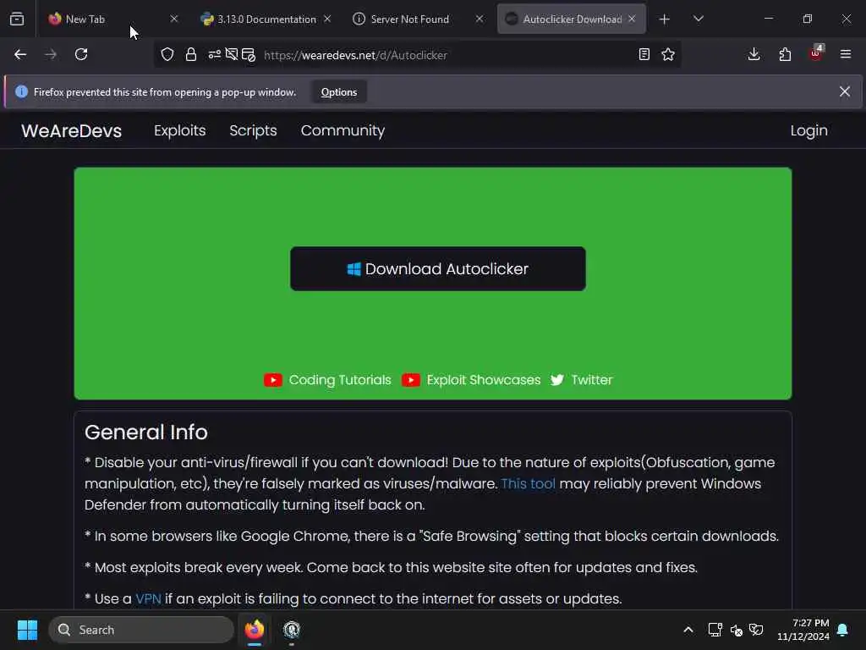Open pop-up blocker Options menu
Image resolution: width=866 pixels, height=650 pixels.
click(x=339, y=92)
